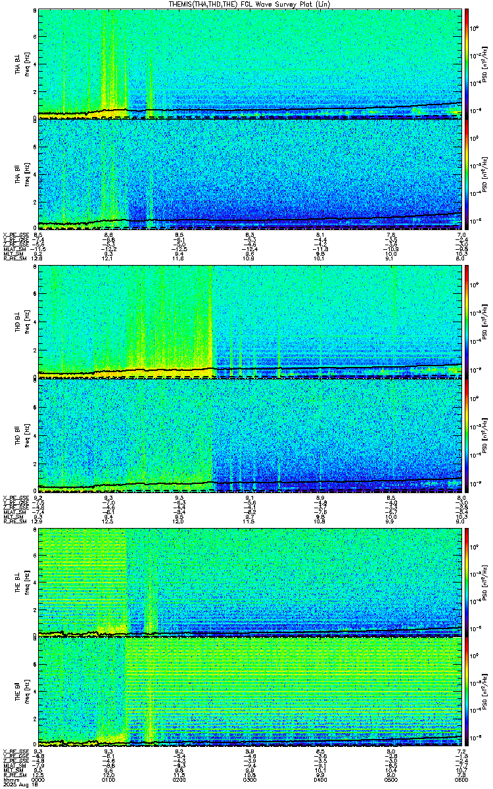Click the PSD [nT²/Hz] label beside THD B-parallel
Screen dimensions: 493x789
pos(483,435)
